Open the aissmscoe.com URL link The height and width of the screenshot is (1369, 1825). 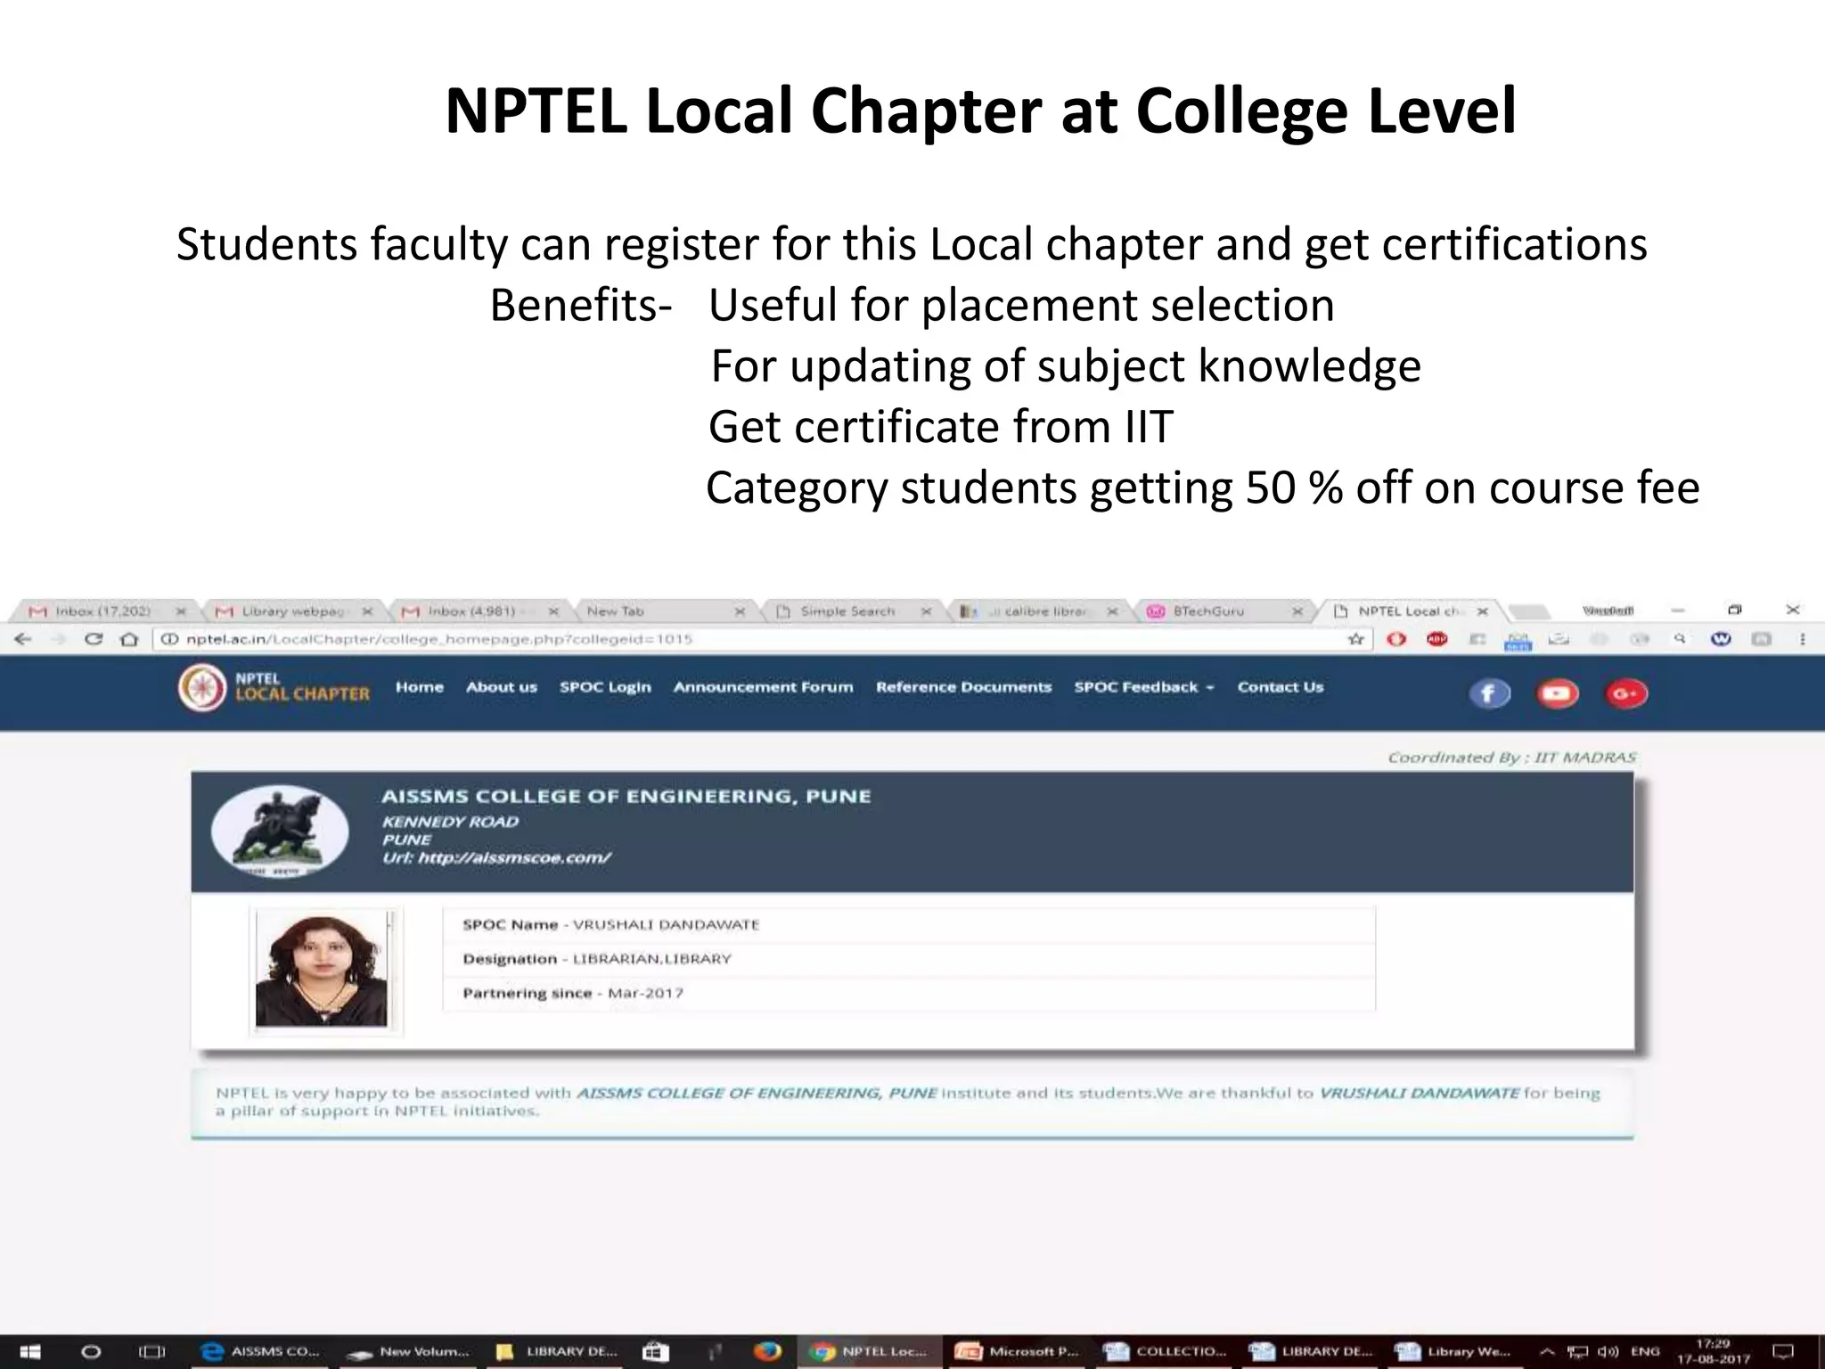(x=513, y=858)
